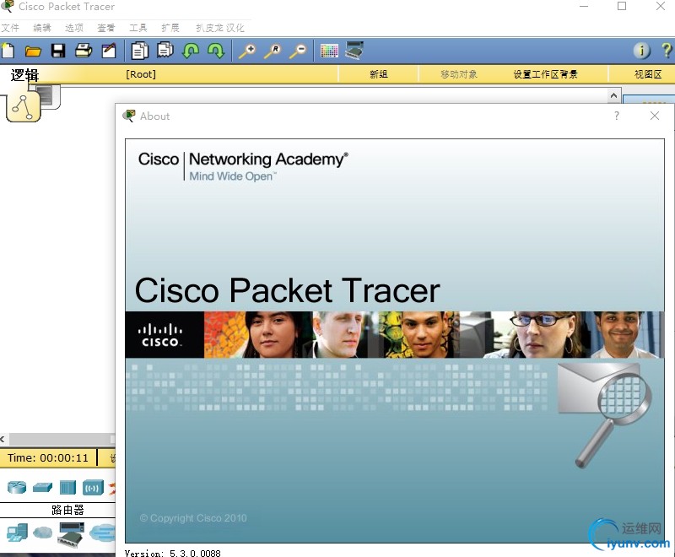Open the Drawing Palette icon

tap(329, 51)
